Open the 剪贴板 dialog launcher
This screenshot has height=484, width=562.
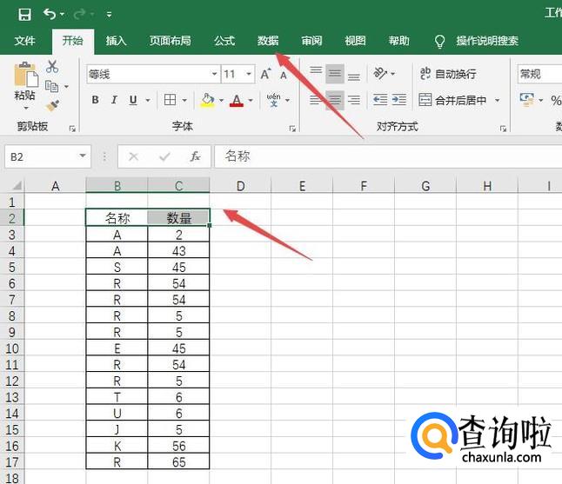[x=72, y=129]
